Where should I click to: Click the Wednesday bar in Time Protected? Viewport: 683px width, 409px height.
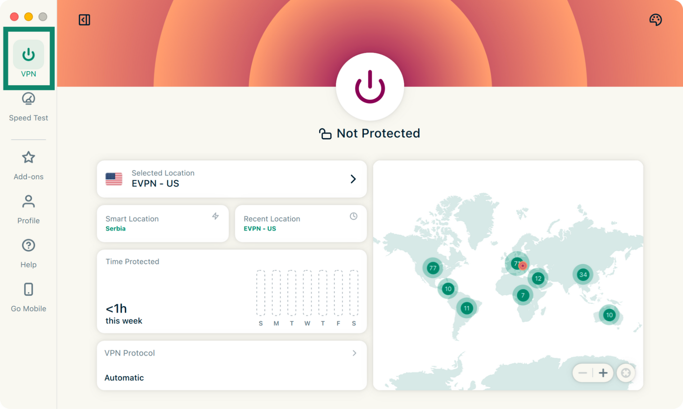pos(307,294)
